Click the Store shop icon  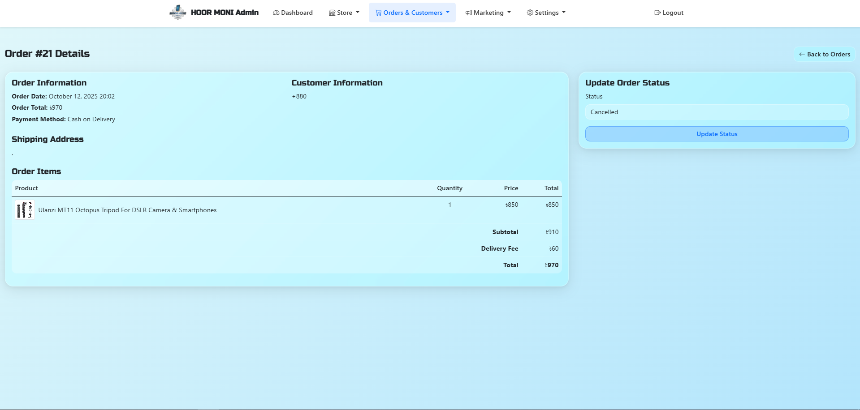click(x=332, y=13)
